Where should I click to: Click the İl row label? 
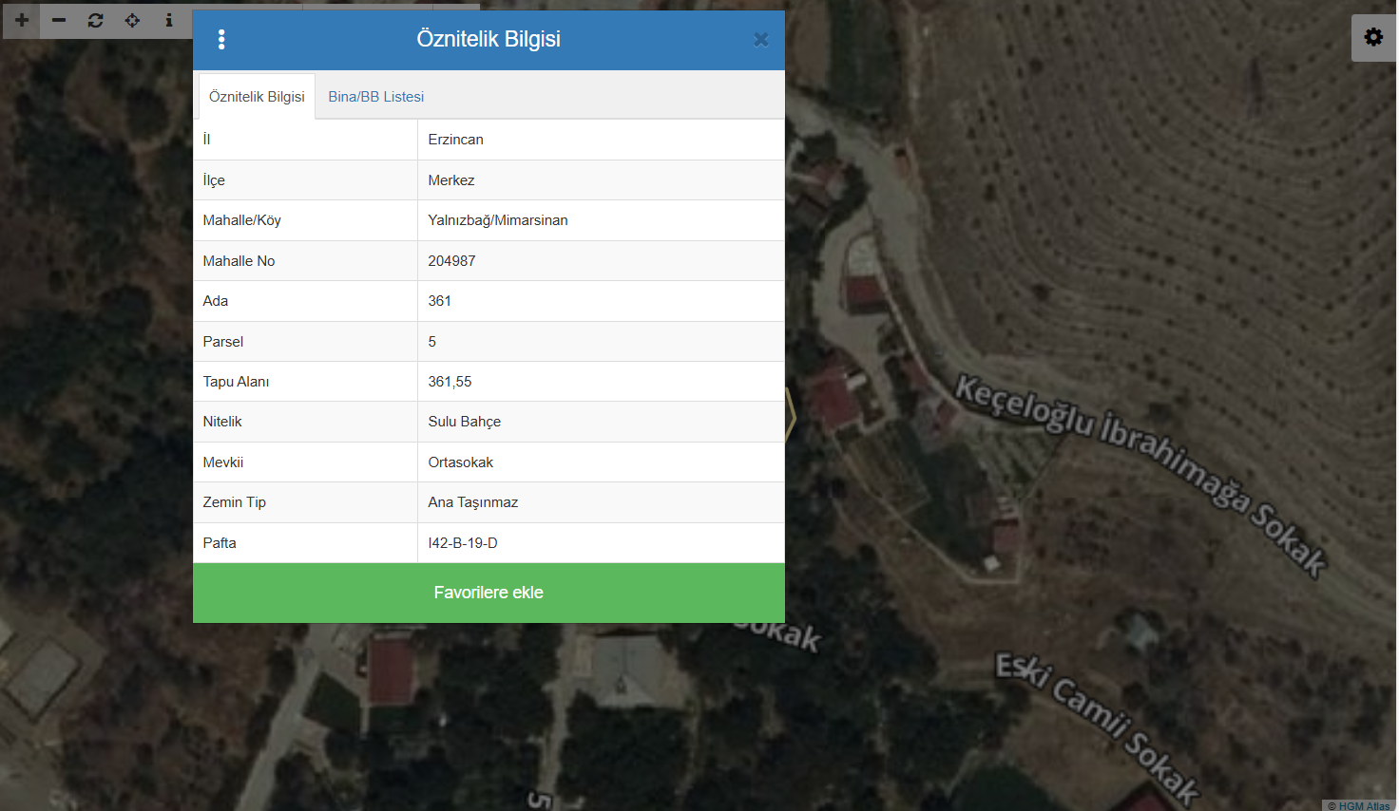[x=207, y=140]
